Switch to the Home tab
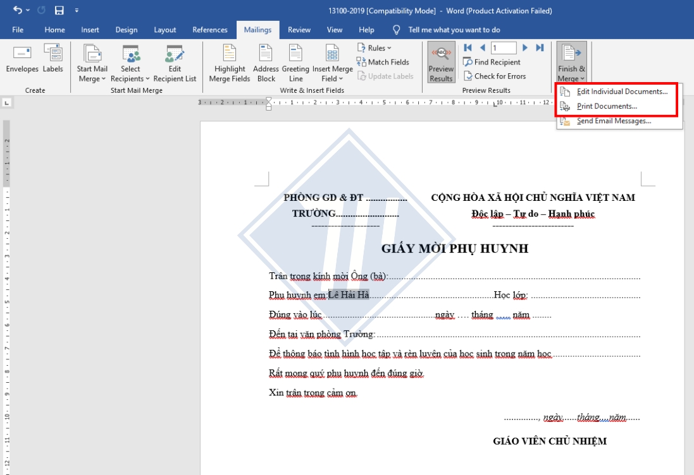694x475 pixels. 54,29
